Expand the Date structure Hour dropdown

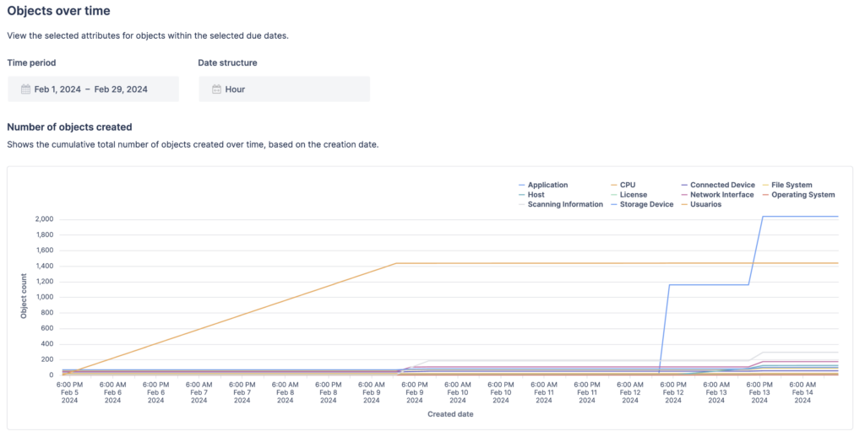[284, 89]
